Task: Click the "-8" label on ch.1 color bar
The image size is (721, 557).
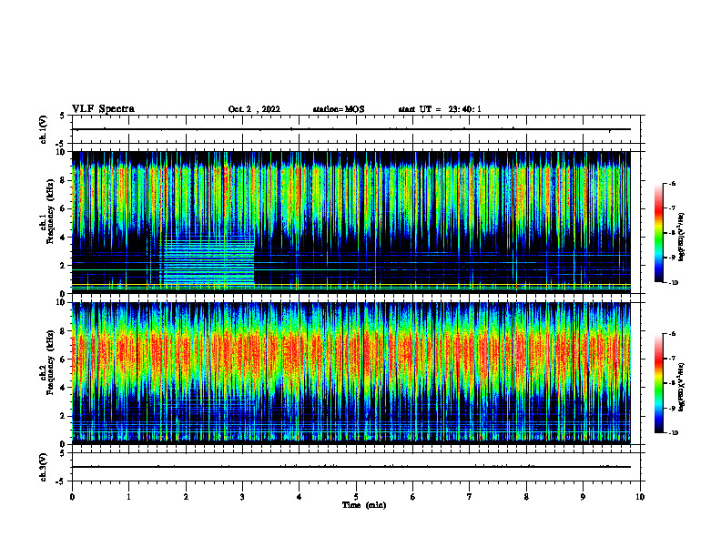Action: (672, 233)
